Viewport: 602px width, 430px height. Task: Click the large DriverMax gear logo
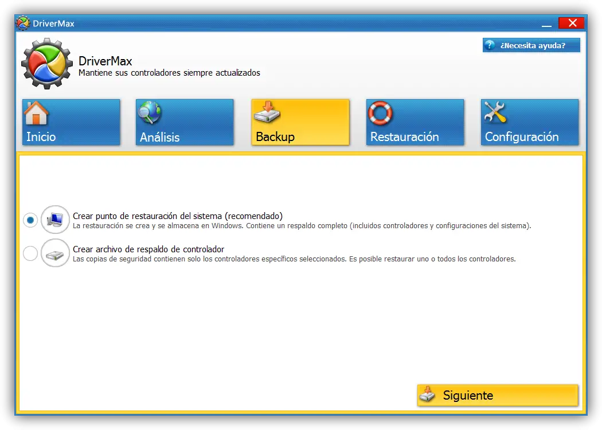click(47, 64)
